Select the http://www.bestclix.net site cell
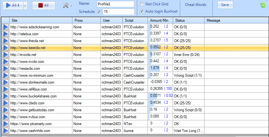 pos(41,48)
